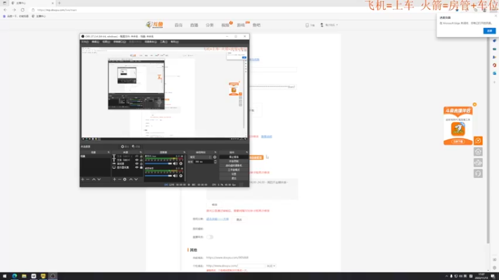This screenshot has width=499, height=280.
Task: Open Windows Start menu
Action: (4, 276)
